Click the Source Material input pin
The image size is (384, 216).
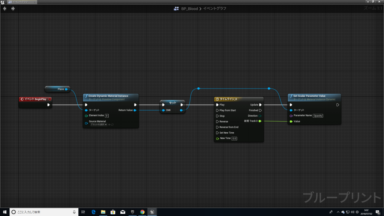(86, 123)
